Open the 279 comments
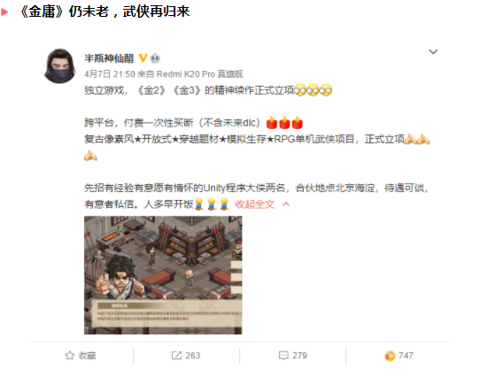This screenshot has width=481, height=376. coord(299,356)
